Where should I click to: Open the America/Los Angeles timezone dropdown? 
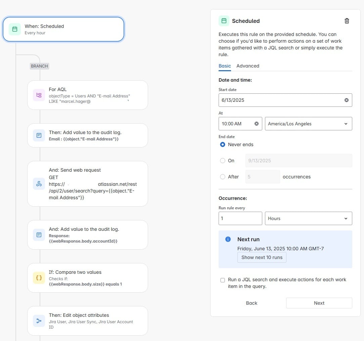coord(308,124)
